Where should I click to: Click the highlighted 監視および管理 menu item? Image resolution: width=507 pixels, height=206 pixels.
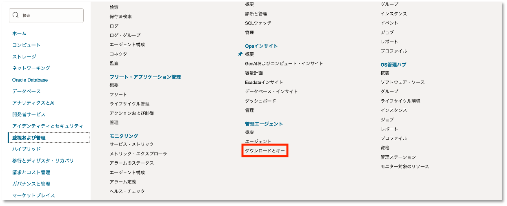[29, 138]
